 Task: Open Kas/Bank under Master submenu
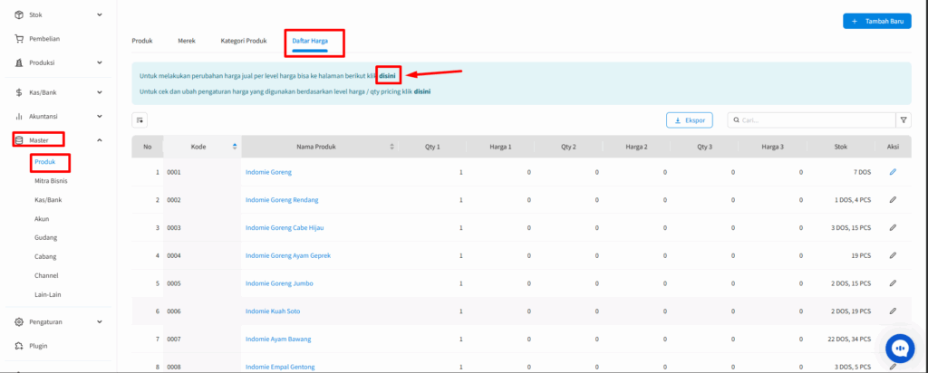click(48, 200)
